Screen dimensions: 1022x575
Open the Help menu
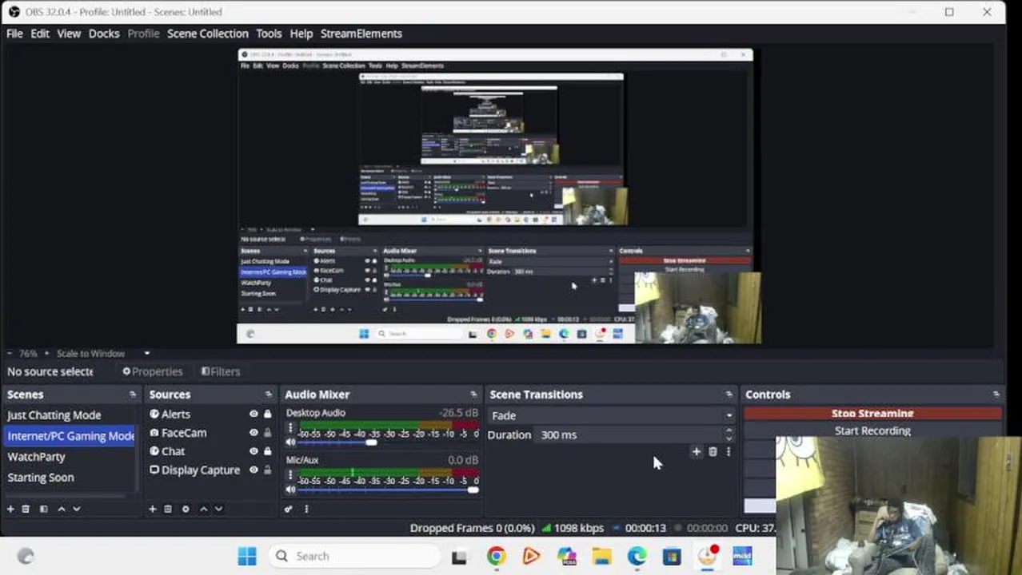coord(301,34)
